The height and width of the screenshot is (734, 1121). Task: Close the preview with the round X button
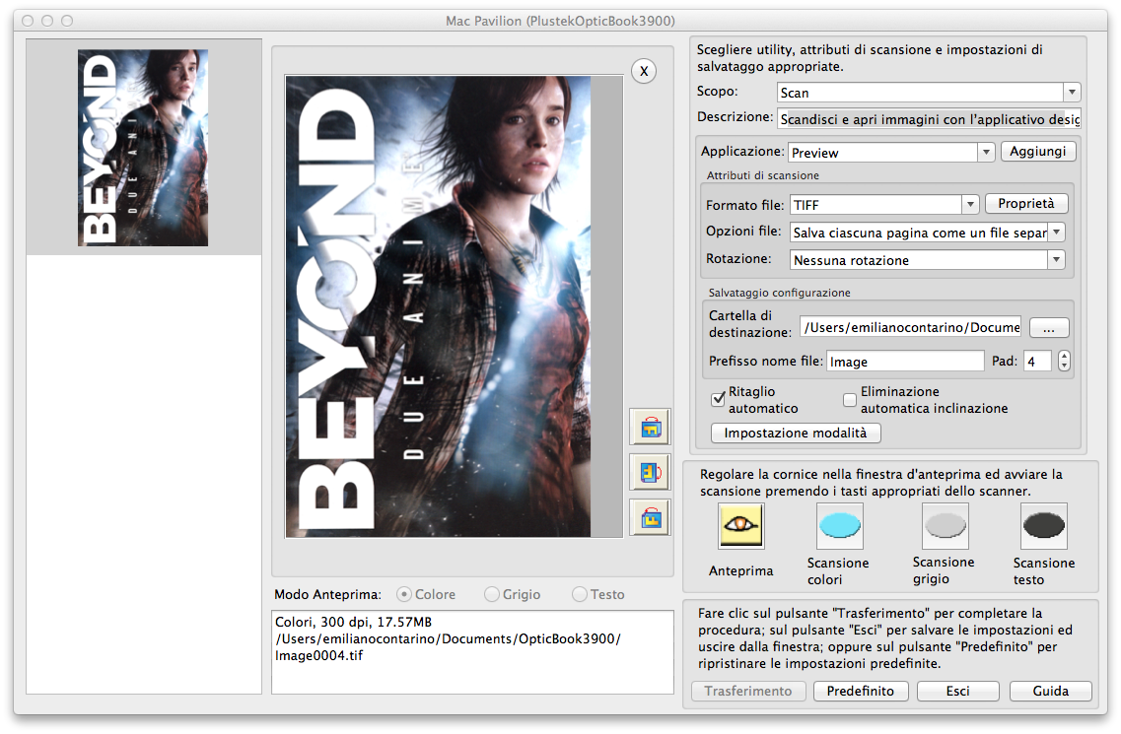[644, 71]
